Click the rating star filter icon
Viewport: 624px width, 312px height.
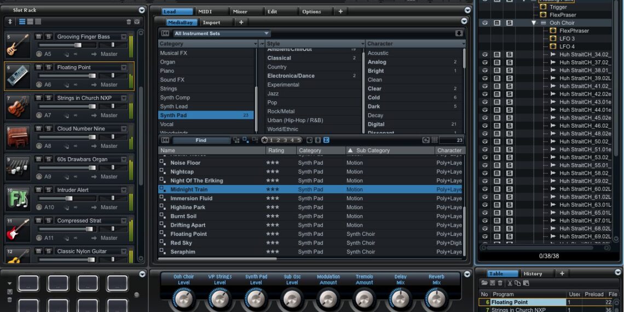point(264,140)
